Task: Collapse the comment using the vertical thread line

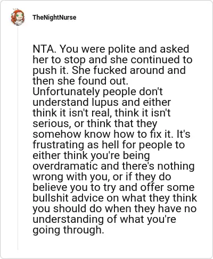Action: pyautogui.click(x=18, y=138)
